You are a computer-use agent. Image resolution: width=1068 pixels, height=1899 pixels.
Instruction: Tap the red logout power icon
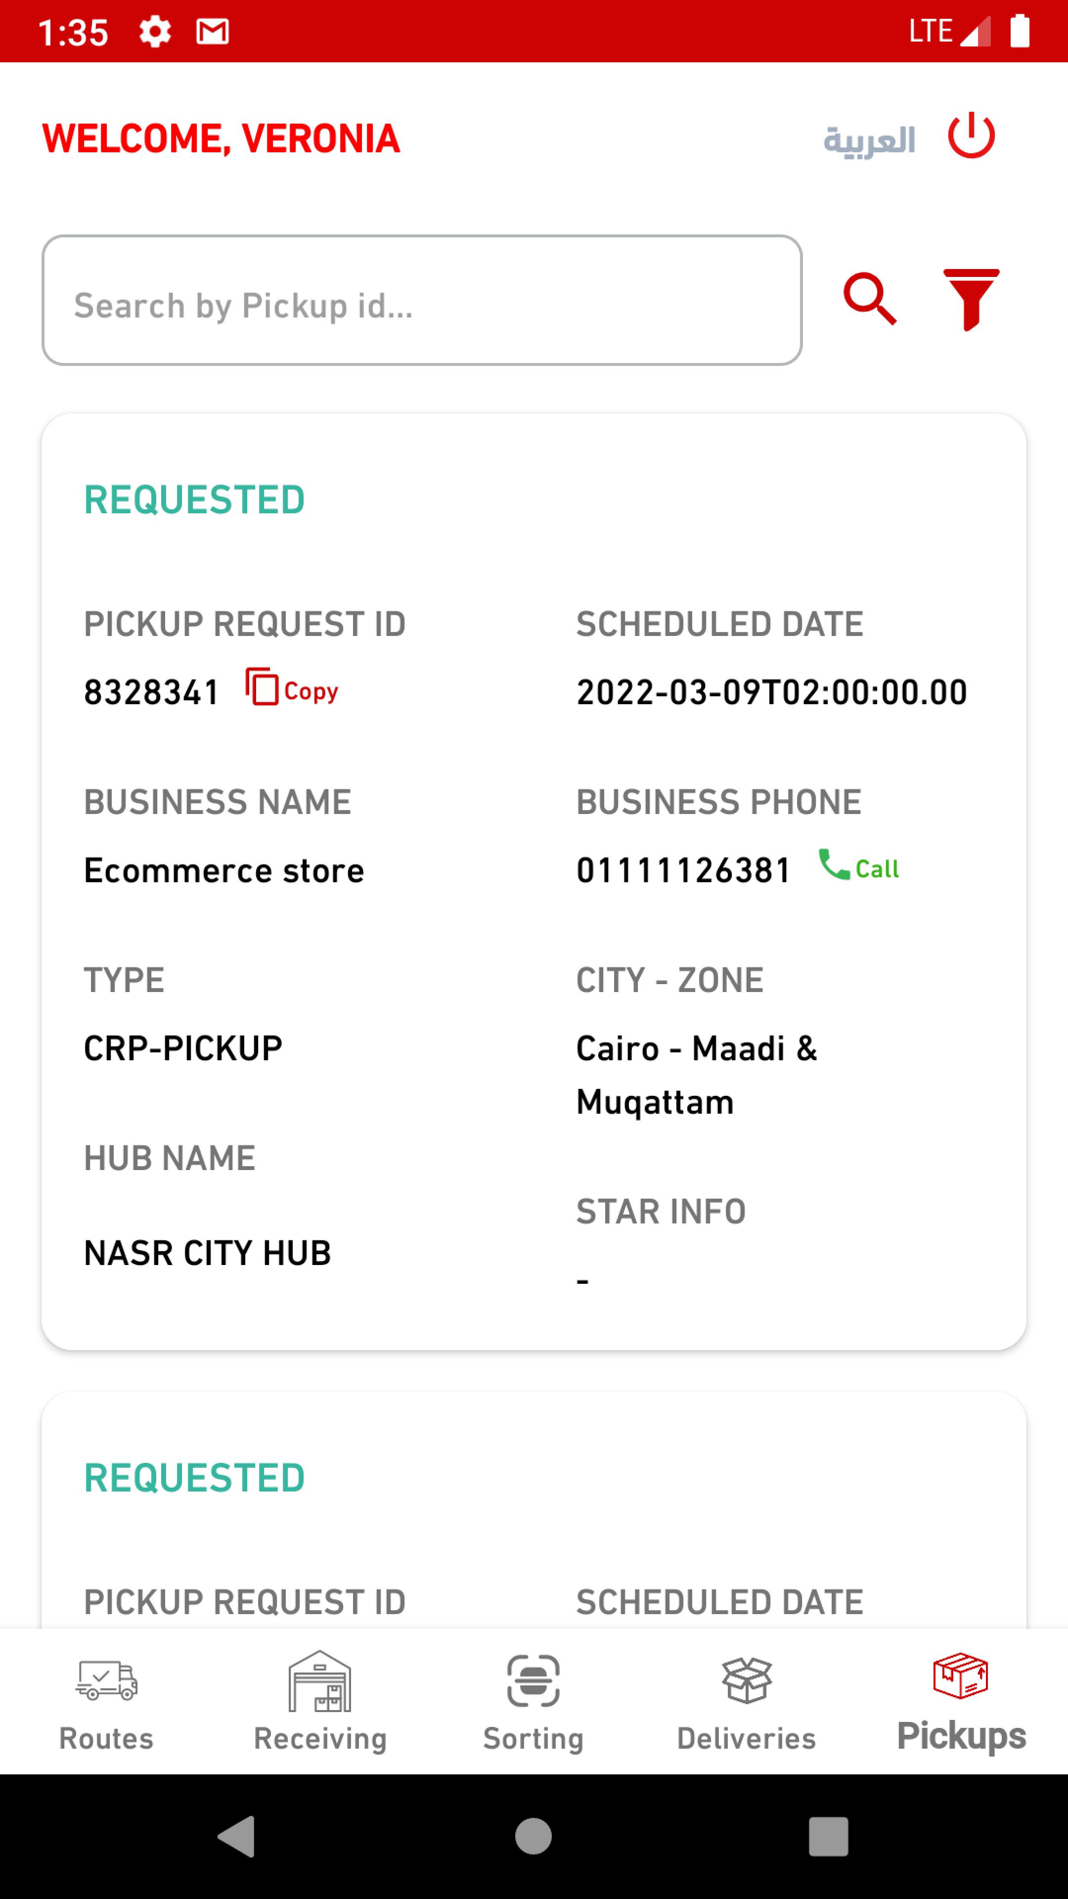coord(971,136)
